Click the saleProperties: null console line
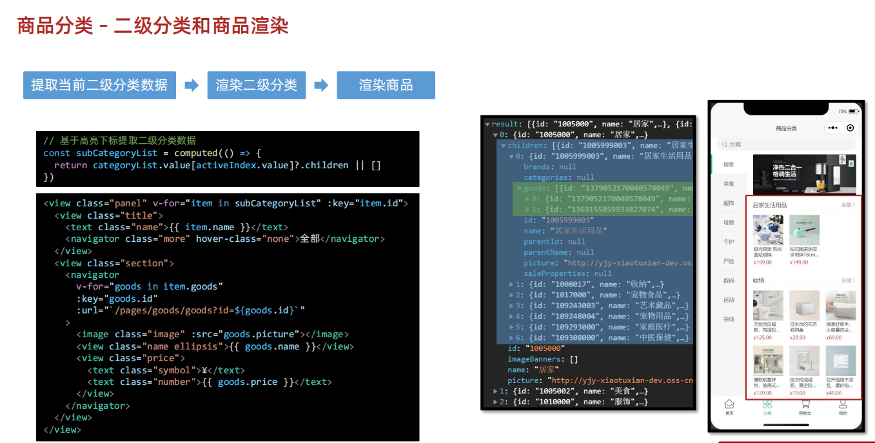Image resolution: width=875 pixels, height=443 pixels. coord(567,273)
